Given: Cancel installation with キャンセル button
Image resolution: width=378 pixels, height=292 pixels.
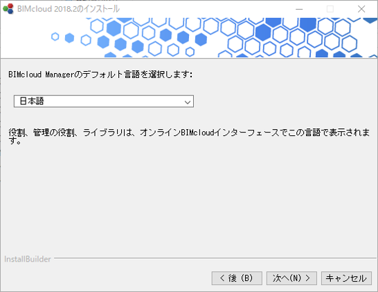Looking at the screenshot, I should coord(346,278).
